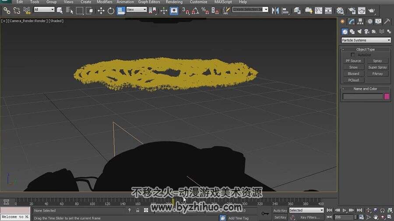Toggle the 3D Snaps button
Viewport: 394px width, 221px height.
[x=186, y=10]
